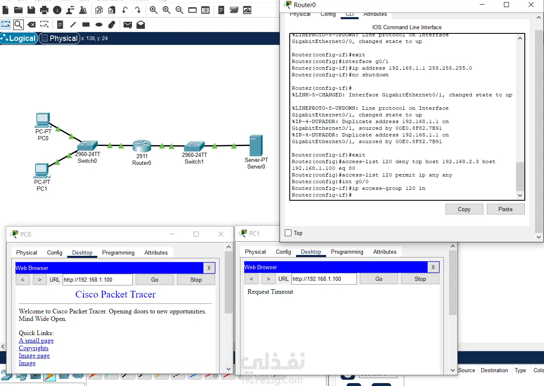Image resolution: width=544 pixels, height=386 pixels.
Task: Click the Paste button in Router0 CLI
Action: click(x=506, y=209)
